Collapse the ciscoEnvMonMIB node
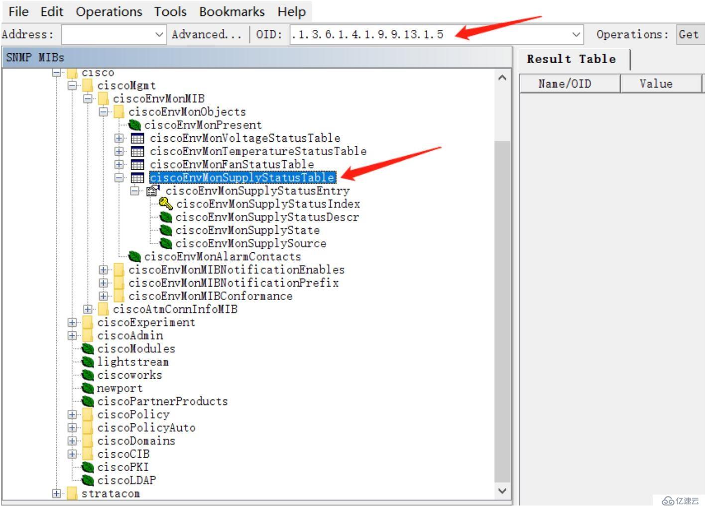This screenshot has width=707, height=507. (x=88, y=99)
